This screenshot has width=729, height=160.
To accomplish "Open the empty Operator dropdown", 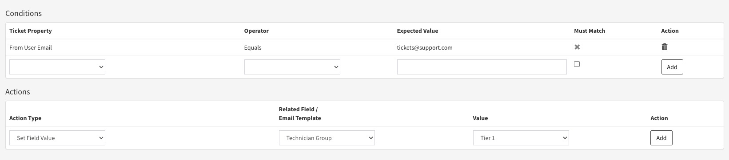I will [x=292, y=67].
